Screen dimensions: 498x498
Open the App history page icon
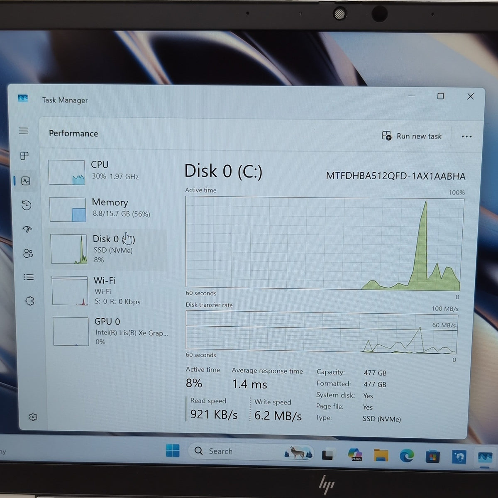click(x=27, y=205)
